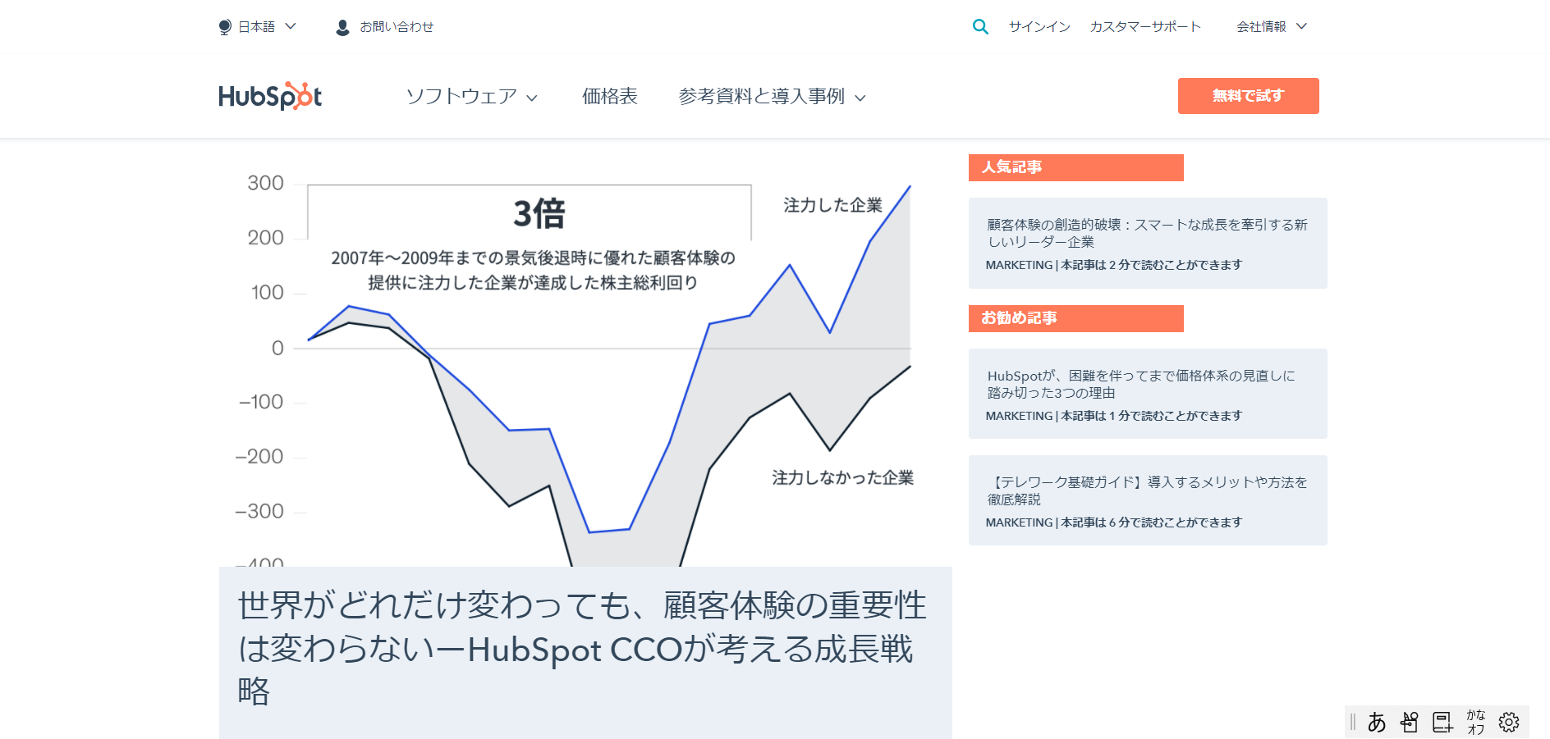Open the HubSpot価格体系の見直し article card
1550x739 pixels.
pos(1148,394)
